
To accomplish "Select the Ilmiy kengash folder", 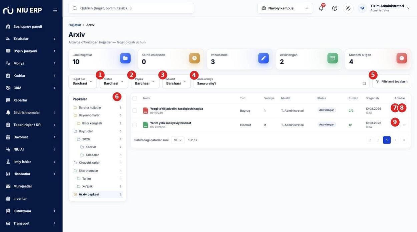I will coord(97,123).
